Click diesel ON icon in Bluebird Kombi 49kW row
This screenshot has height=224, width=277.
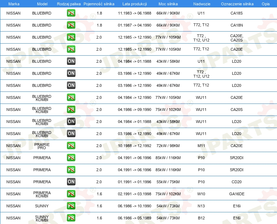tap(71, 134)
